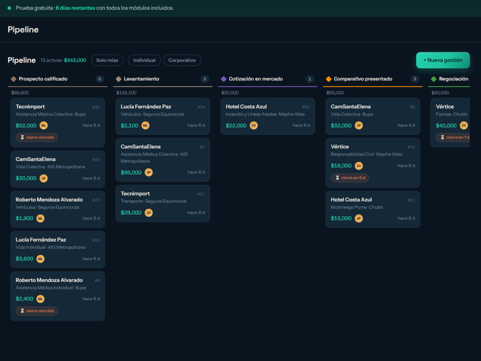The height and width of the screenshot is (361, 481).
Task: Click the Prospecto calificado diamond icon
Action: pos(13,79)
